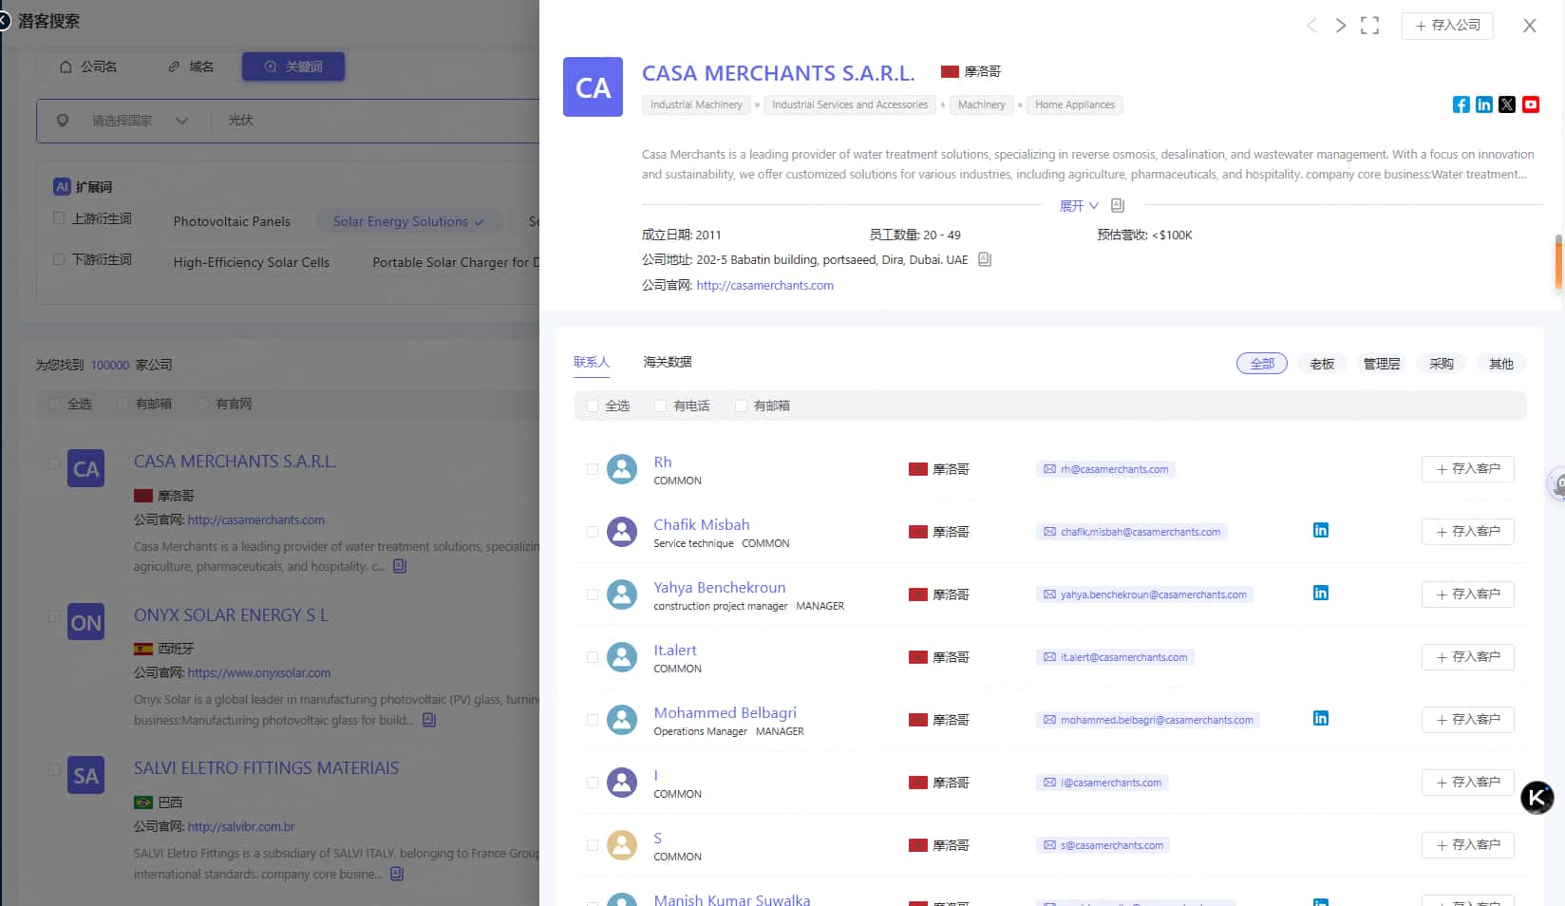
Task: Open the company's X (Twitter) icon
Action: click(1507, 104)
